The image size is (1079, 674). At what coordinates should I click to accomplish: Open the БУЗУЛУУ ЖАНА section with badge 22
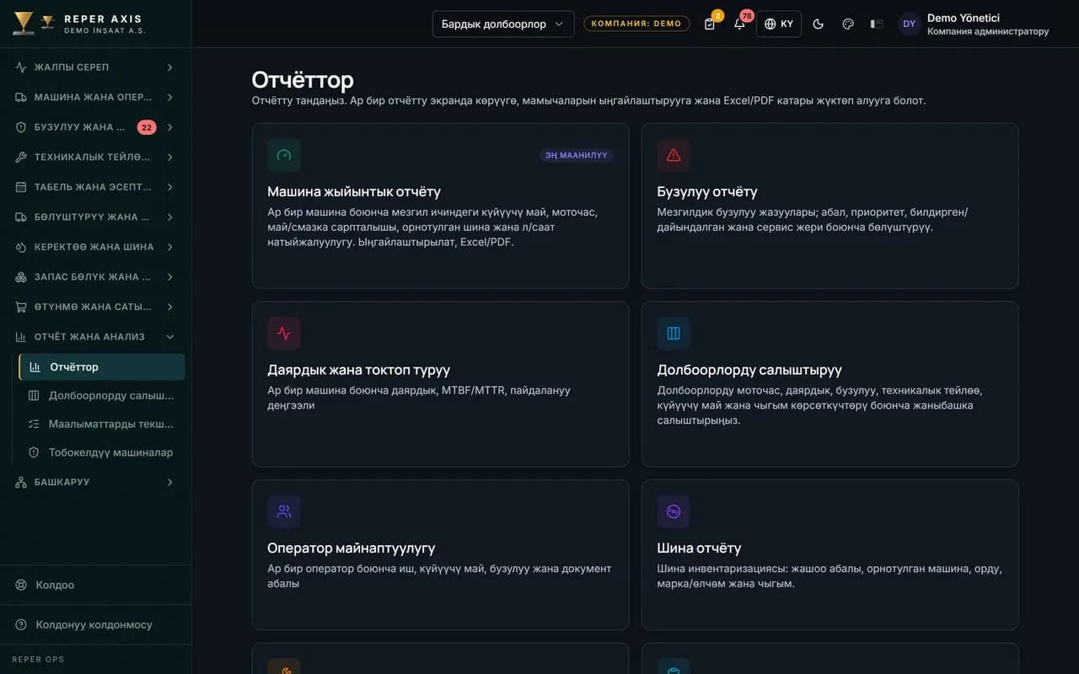pos(95,127)
